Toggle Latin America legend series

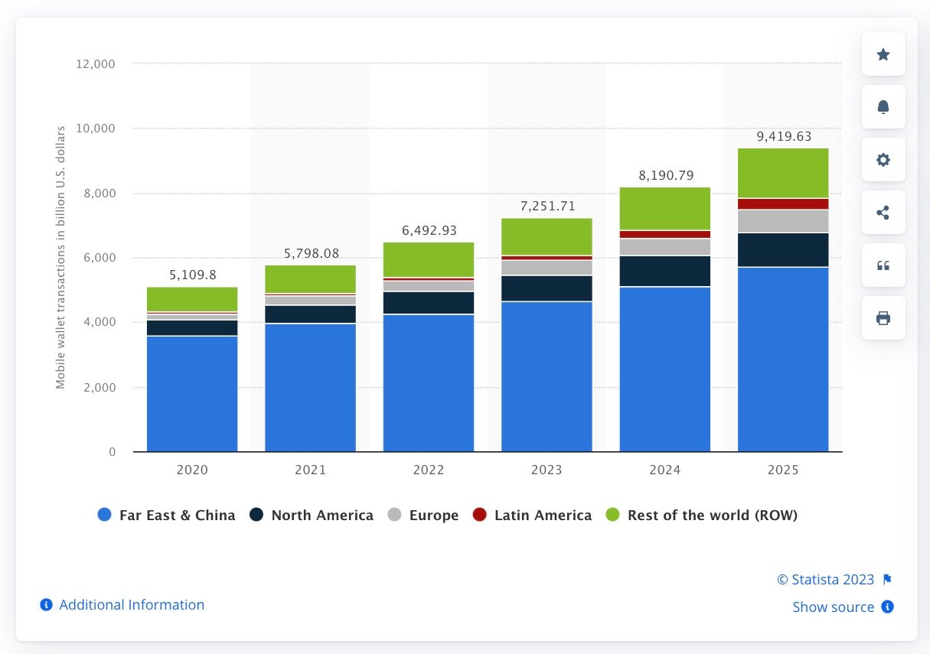coord(533,516)
